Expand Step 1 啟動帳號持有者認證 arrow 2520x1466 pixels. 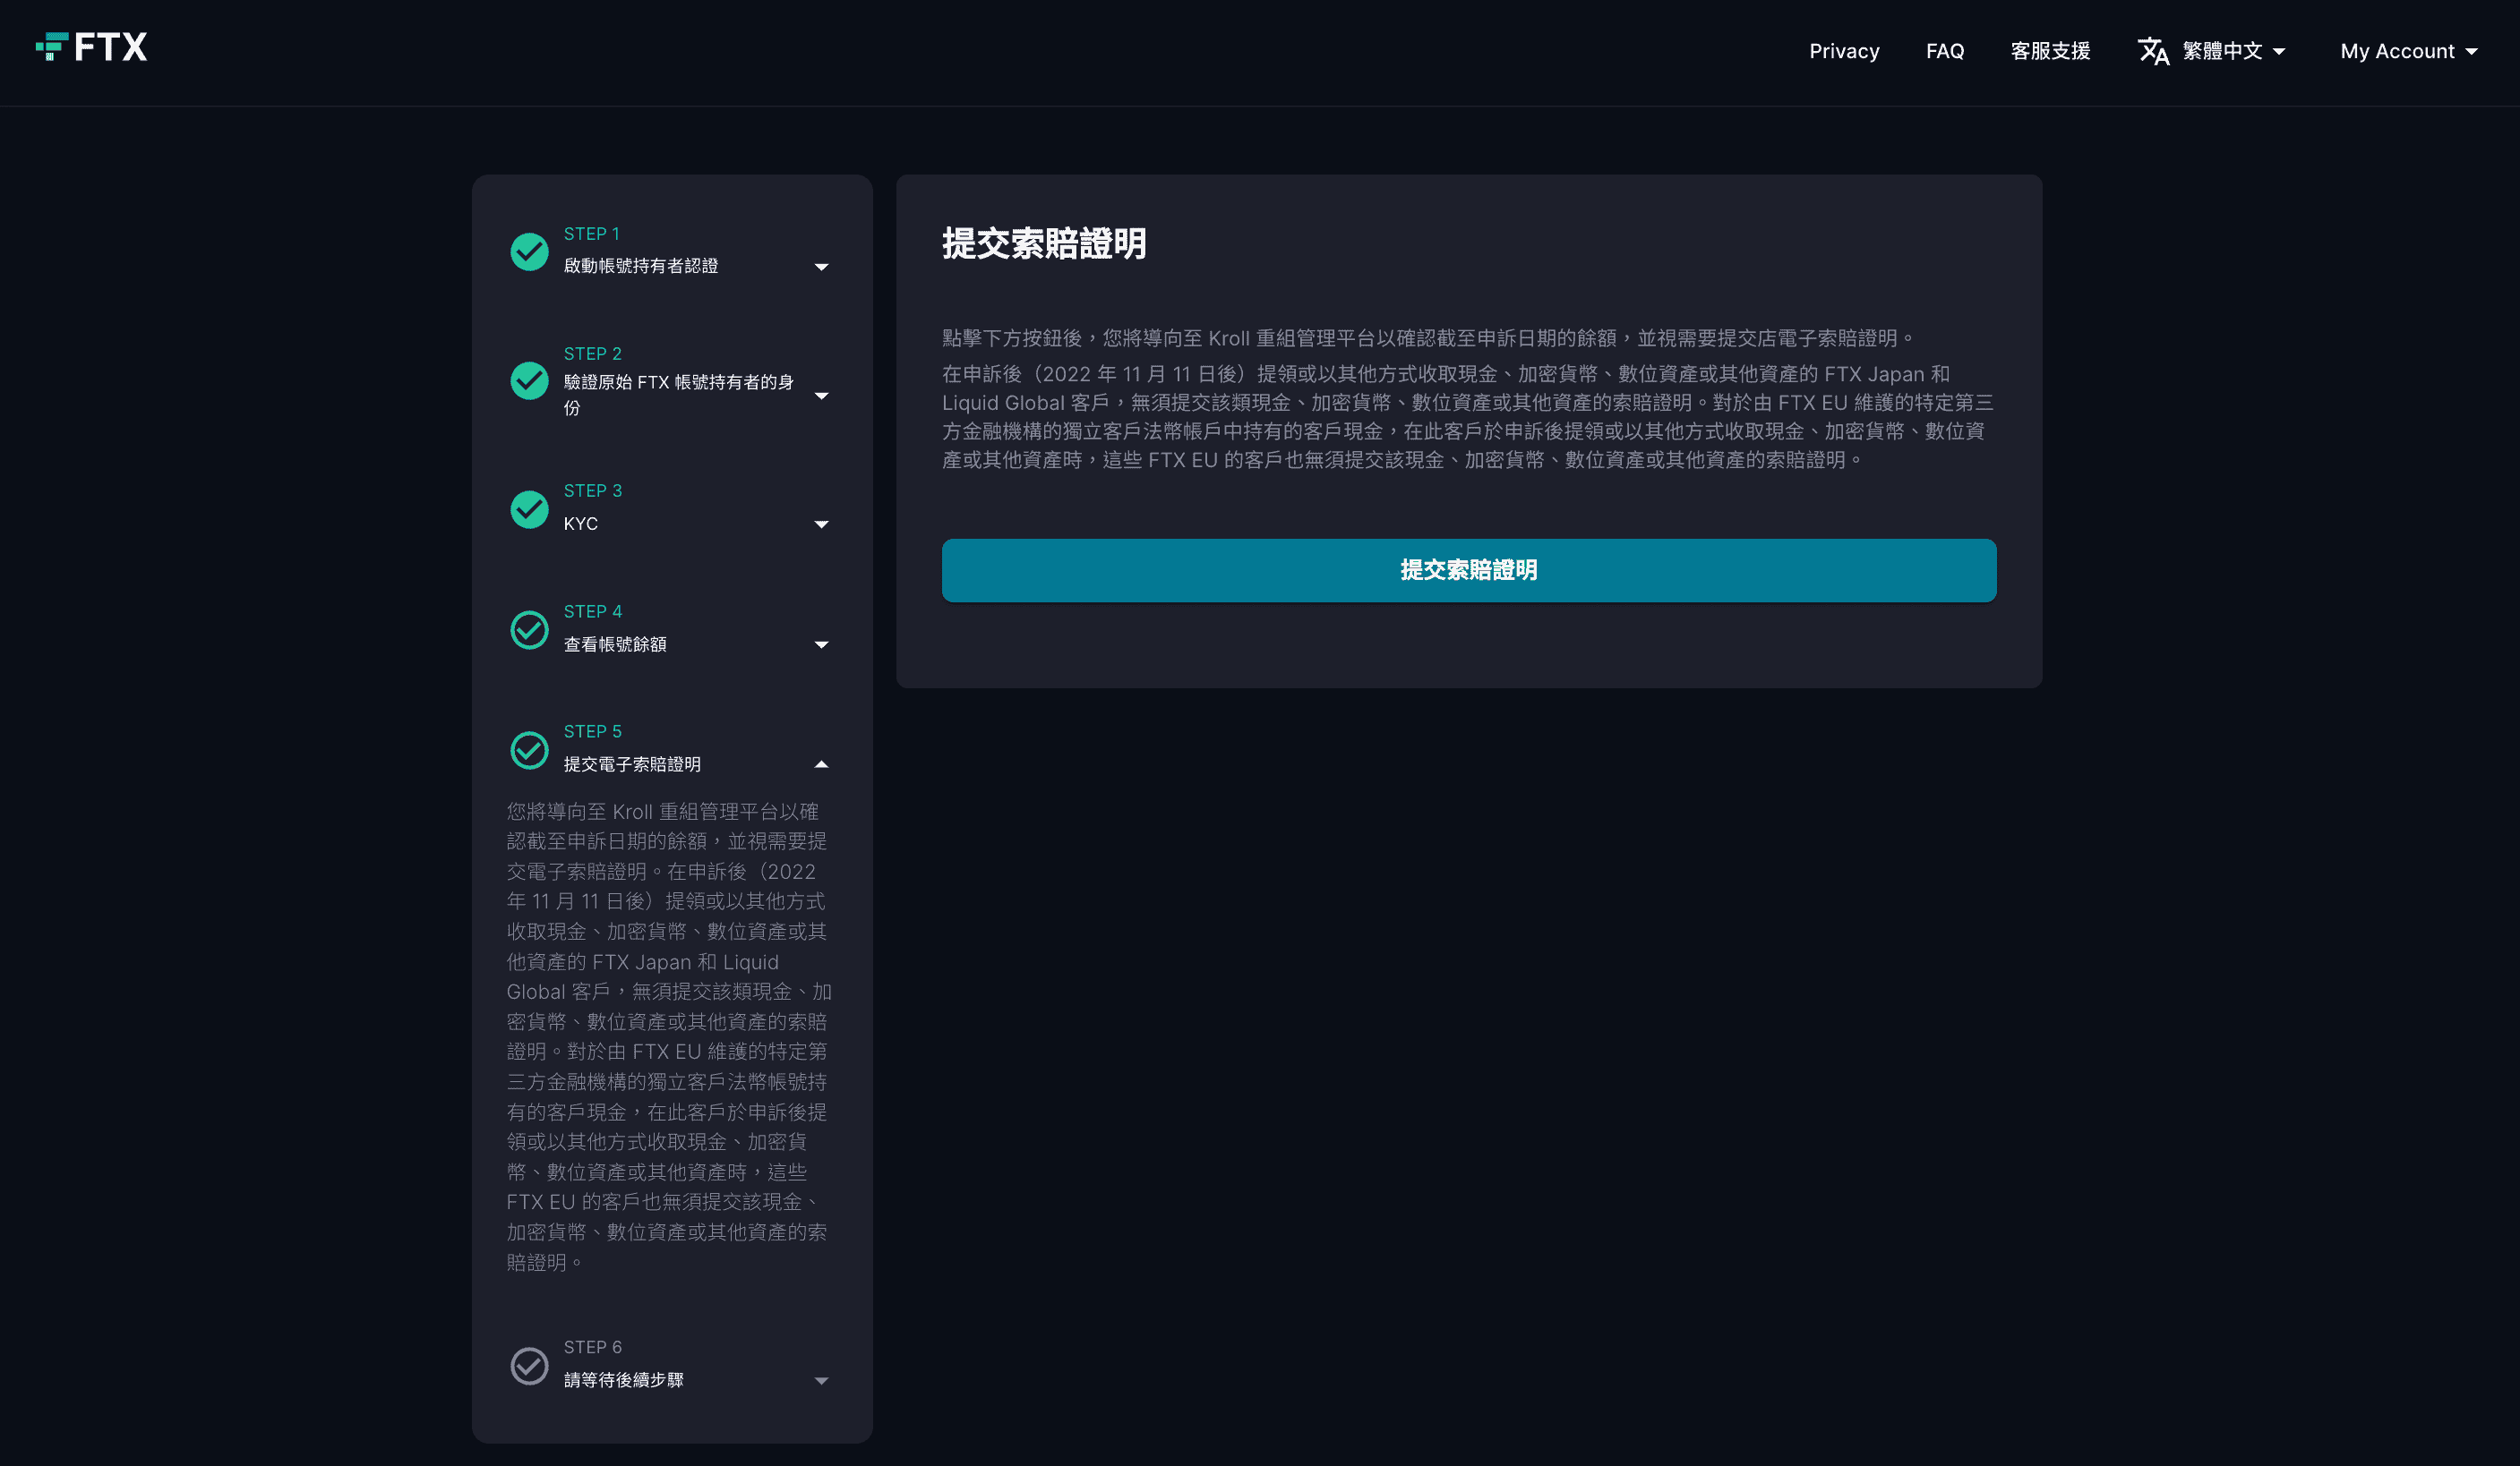coord(821,267)
